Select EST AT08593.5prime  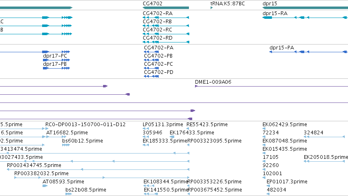(63, 182)
